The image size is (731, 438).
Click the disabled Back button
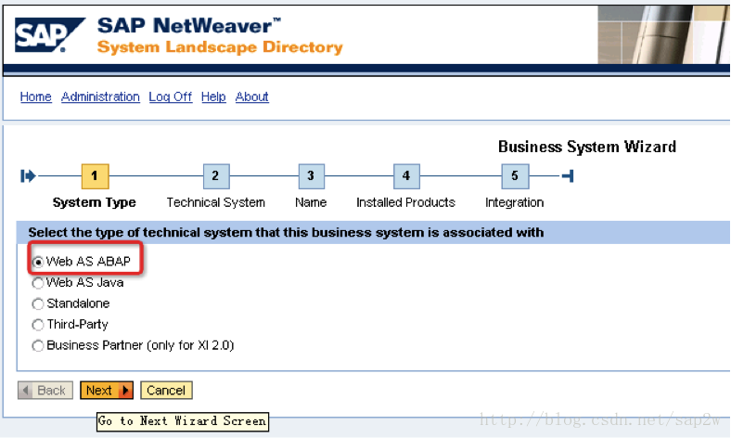(x=45, y=391)
